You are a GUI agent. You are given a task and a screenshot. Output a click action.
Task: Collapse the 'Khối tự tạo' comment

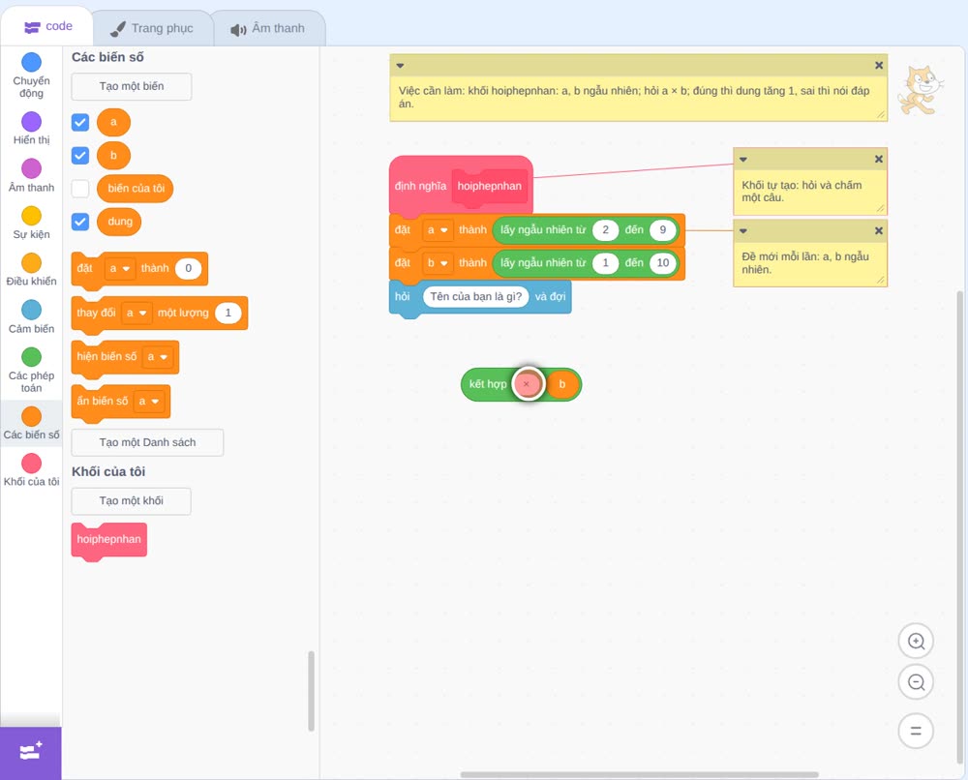click(743, 160)
